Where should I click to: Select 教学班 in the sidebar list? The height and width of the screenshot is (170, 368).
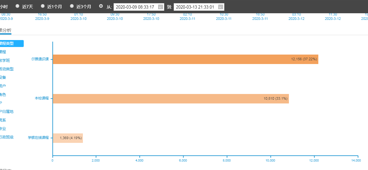[5, 61]
